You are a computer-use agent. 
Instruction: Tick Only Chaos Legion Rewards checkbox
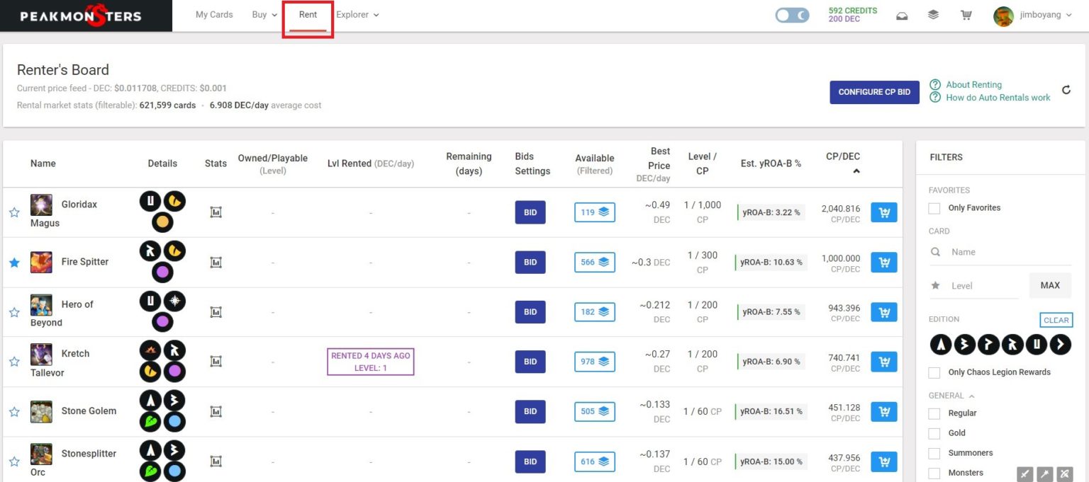[x=934, y=372]
